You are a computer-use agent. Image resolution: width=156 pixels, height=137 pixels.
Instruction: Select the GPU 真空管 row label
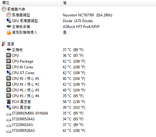[x=21, y=108]
